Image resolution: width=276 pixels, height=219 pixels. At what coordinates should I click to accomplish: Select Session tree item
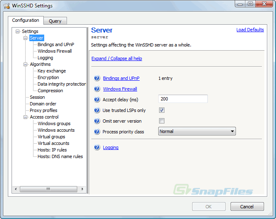37,97
